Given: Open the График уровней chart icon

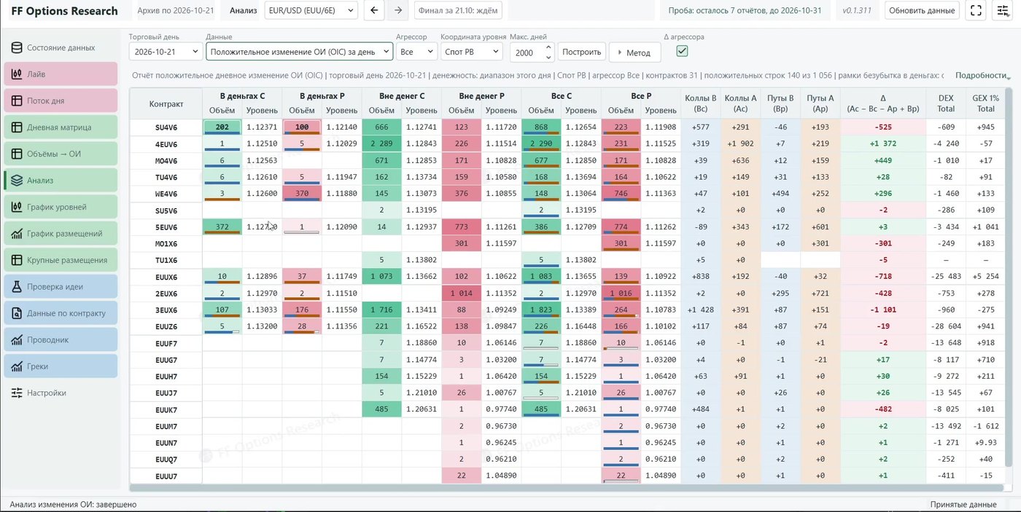Looking at the screenshot, I should (x=16, y=207).
